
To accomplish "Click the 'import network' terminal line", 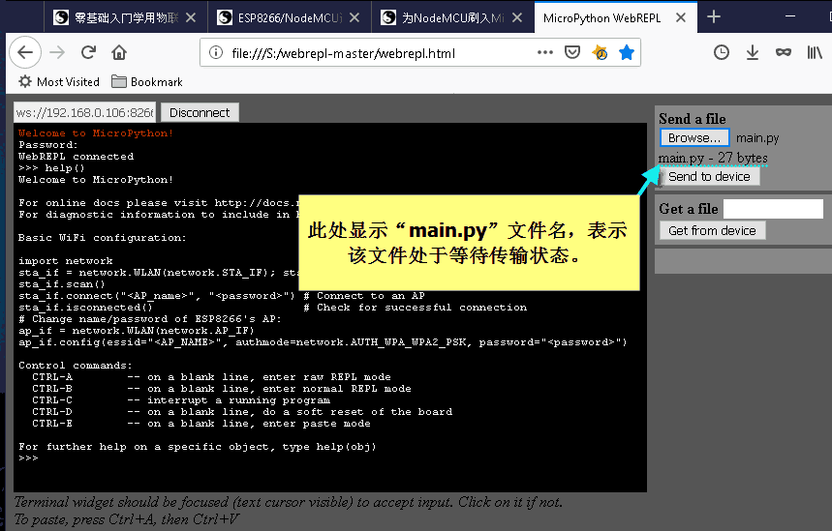I will click(x=66, y=261).
